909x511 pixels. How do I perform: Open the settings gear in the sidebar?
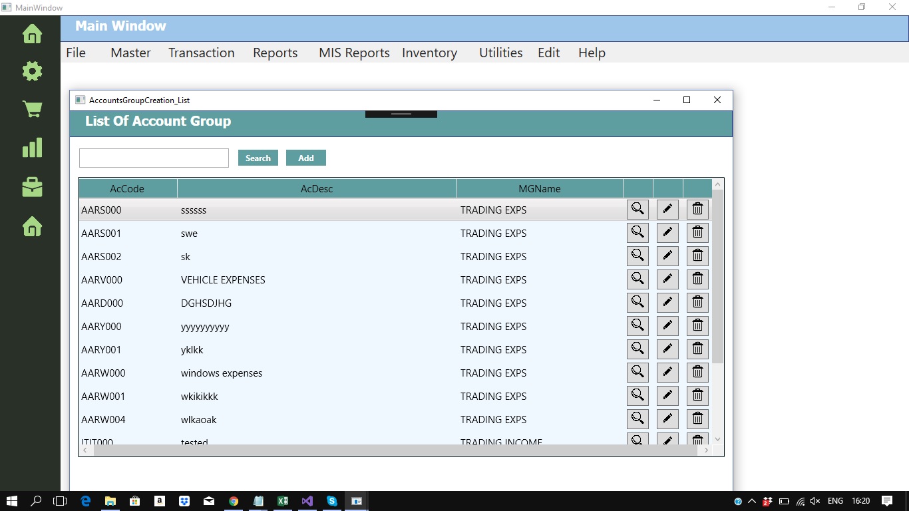click(x=31, y=71)
